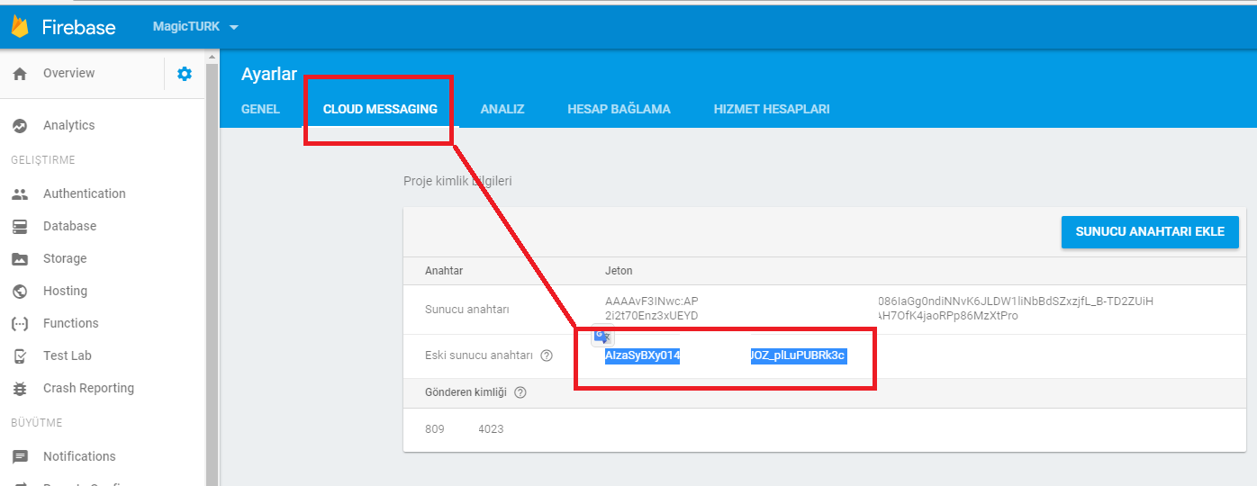Click the Storage image icon
Viewport: 1257px width, 486px height.
click(20, 259)
